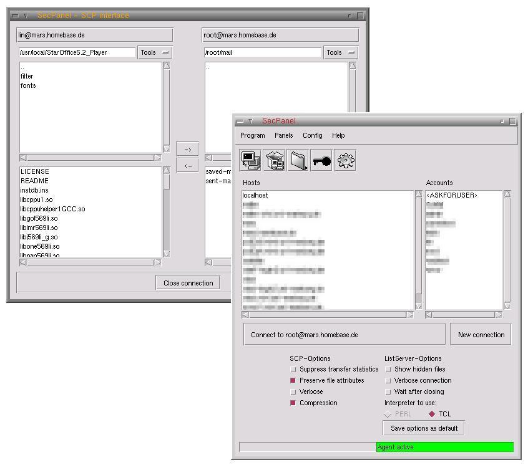Open Tools dropdown for root remote panel
Screen dimensions: 528x465
341,53
